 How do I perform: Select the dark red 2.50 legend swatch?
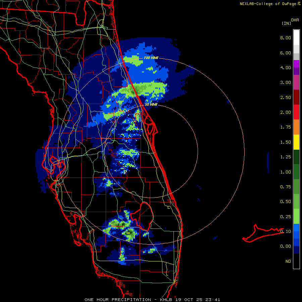pos(296,97)
